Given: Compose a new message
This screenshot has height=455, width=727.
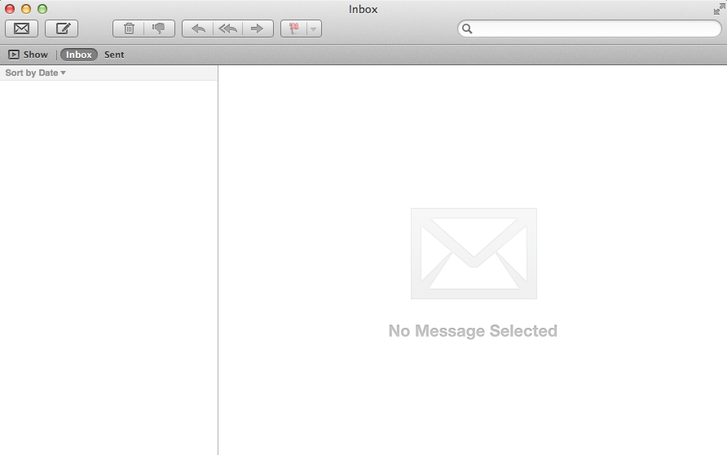Looking at the screenshot, I should (62, 29).
